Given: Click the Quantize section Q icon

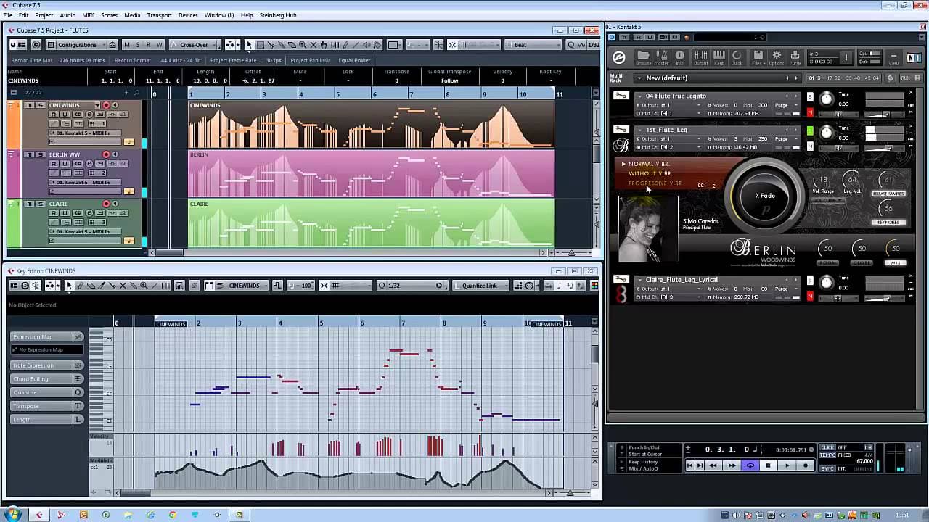Looking at the screenshot, I should [x=78, y=392].
